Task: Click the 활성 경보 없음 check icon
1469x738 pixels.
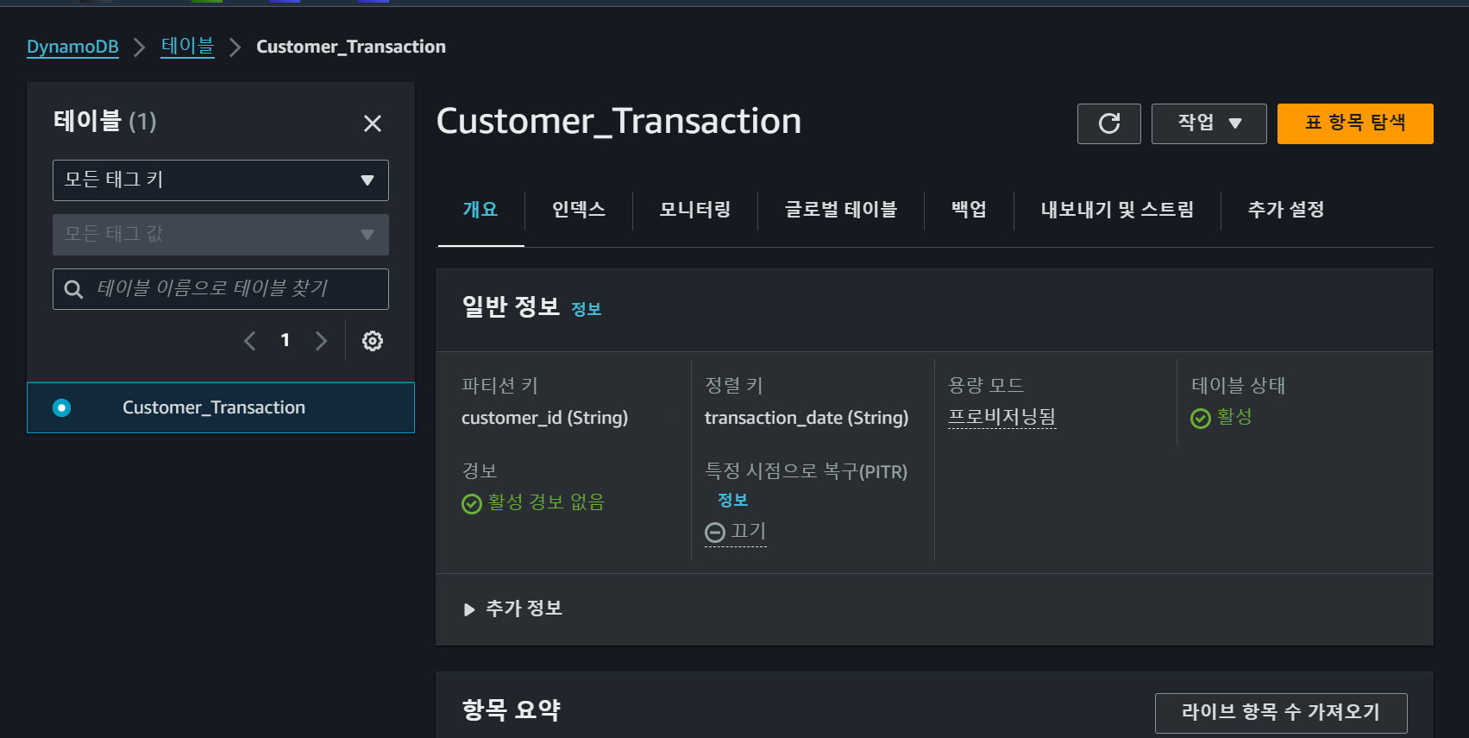Action: pos(472,503)
